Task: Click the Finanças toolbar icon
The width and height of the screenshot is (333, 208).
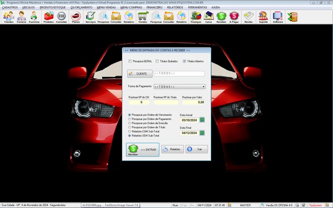Action: point(196,17)
